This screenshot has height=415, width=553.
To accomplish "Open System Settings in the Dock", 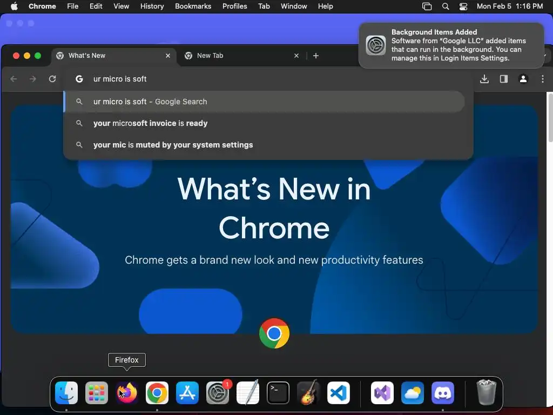I will click(x=218, y=393).
